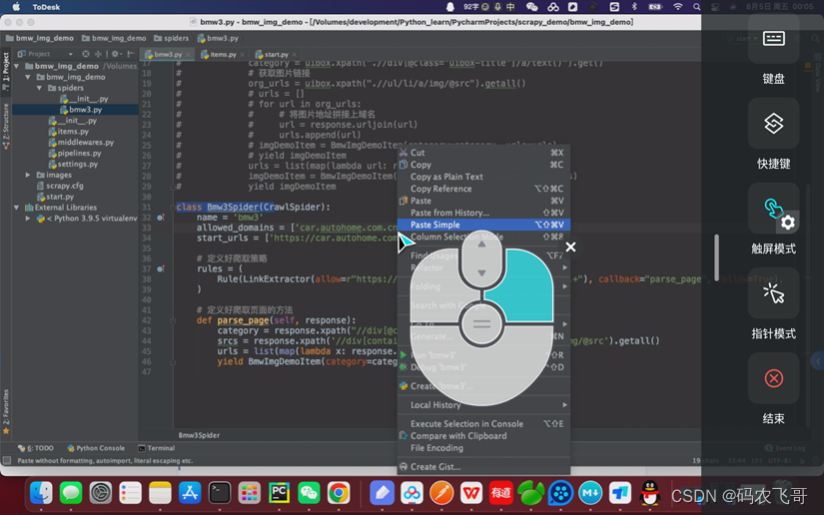Screen dimensions: 824x515
Task: Select Paste Simple from the context menu
Action: (435, 225)
